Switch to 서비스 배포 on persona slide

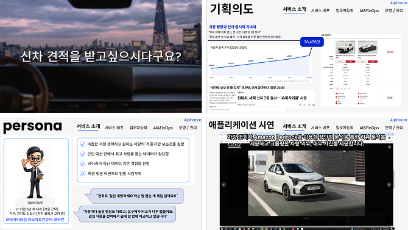coord(114,128)
